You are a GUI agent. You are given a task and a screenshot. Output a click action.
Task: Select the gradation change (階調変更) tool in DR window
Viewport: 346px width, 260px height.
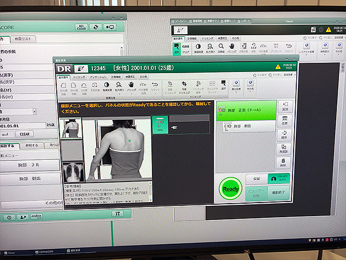[x=107, y=87]
